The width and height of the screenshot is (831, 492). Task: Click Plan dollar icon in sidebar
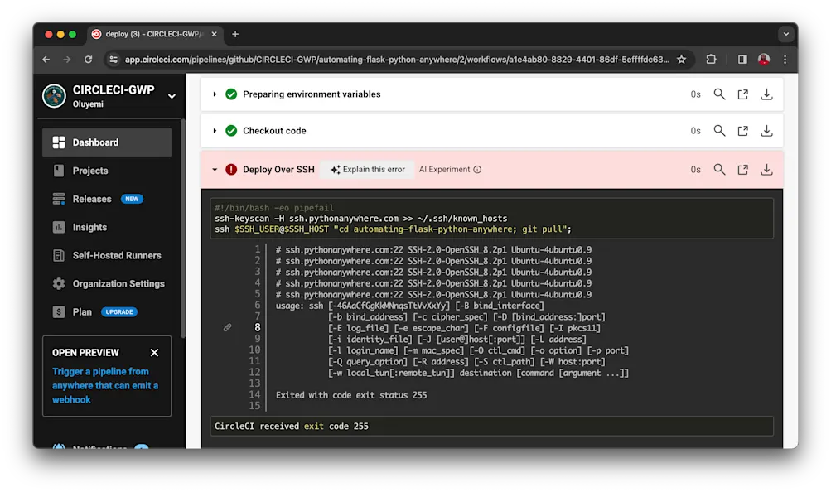(59, 312)
